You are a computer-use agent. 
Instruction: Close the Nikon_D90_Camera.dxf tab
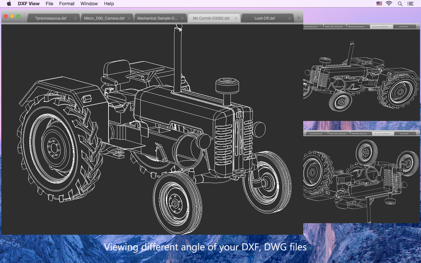click(x=129, y=18)
